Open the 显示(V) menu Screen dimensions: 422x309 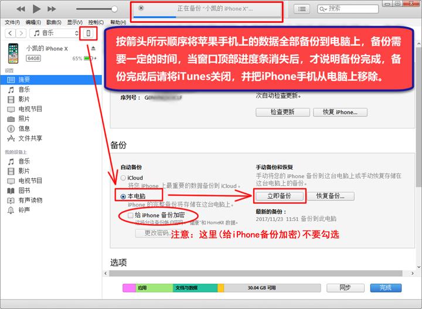pos(75,22)
